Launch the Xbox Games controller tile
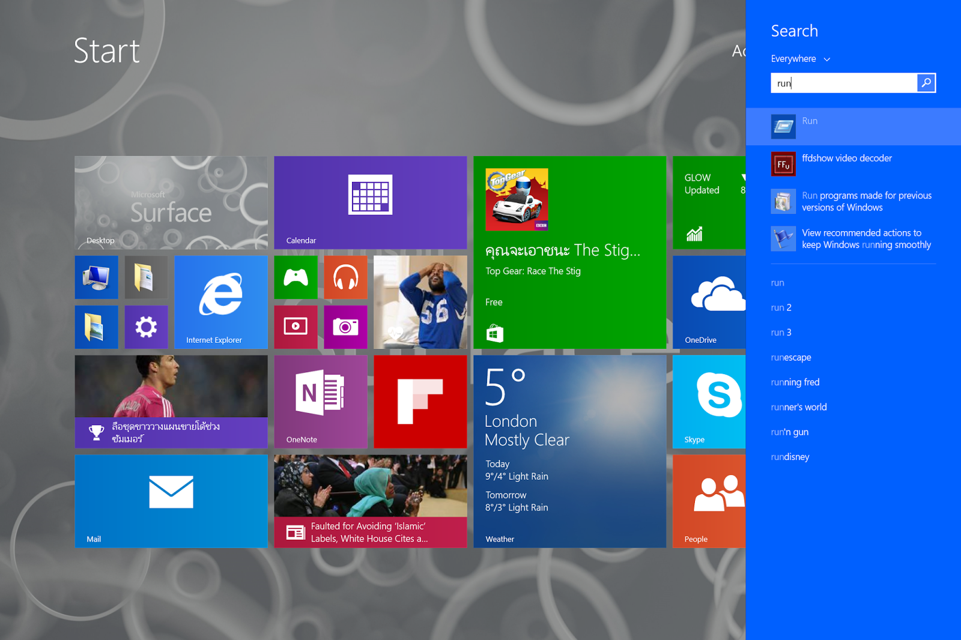 coord(296,277)
